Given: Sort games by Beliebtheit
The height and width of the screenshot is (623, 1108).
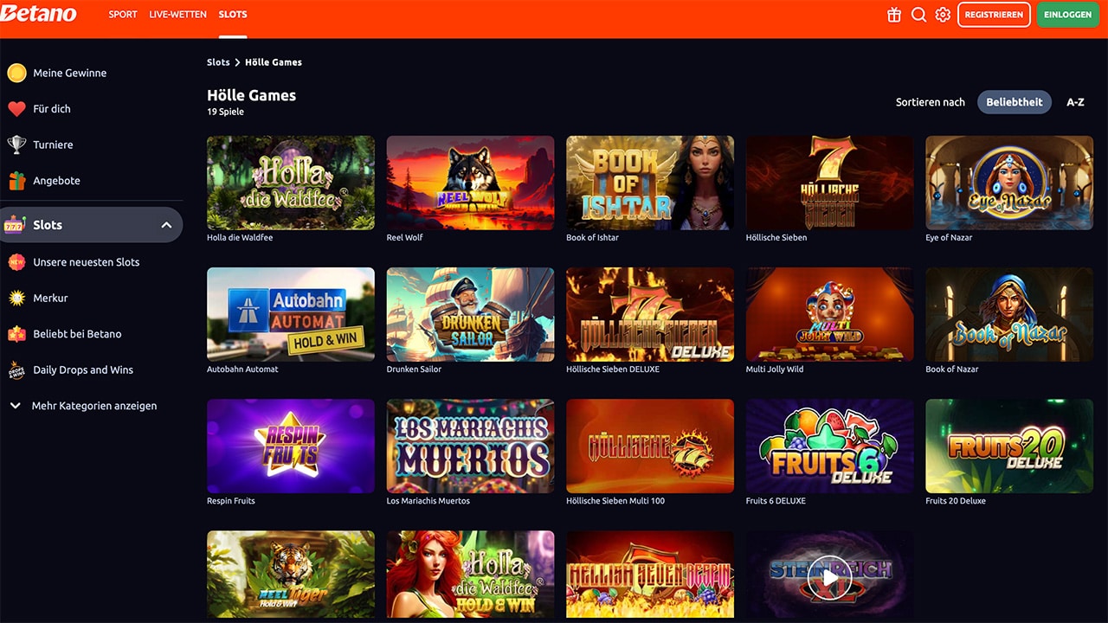Looking at the screenshot, I should point(1015,102).
